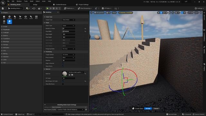Click the Scalability: Cinematic button
Image resolution: width=206 pixels, height=116 pixels.
point(126,13)
